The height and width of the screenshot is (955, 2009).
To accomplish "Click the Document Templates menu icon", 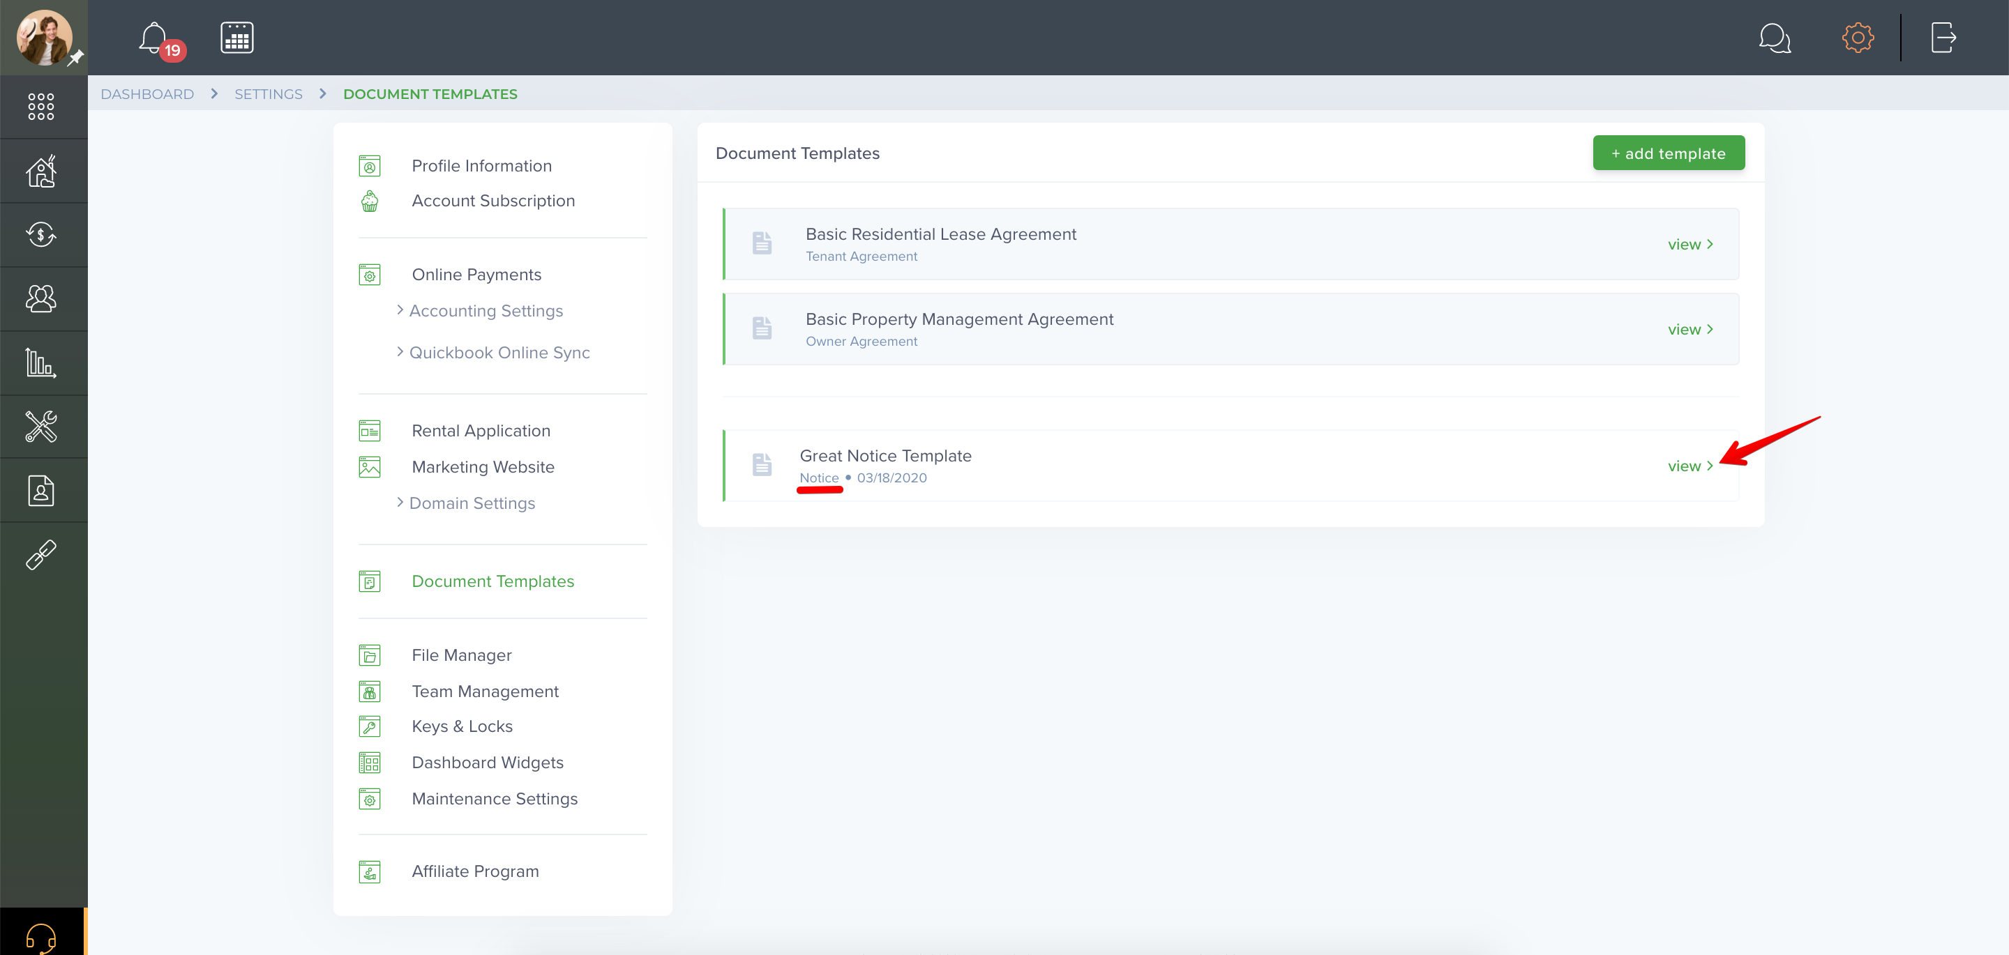I will (x=370, y=581).
